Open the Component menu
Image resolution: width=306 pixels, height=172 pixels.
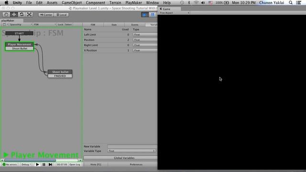tap(96, 3)
